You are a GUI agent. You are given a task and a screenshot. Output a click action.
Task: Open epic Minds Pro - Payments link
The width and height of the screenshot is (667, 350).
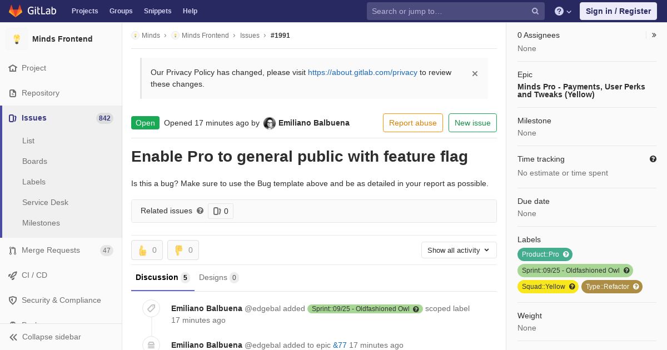(x=581, y=91)
